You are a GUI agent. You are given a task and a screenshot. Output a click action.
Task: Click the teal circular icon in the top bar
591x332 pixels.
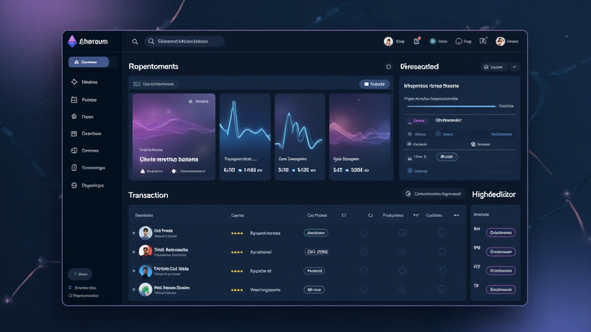click(432, 41)
